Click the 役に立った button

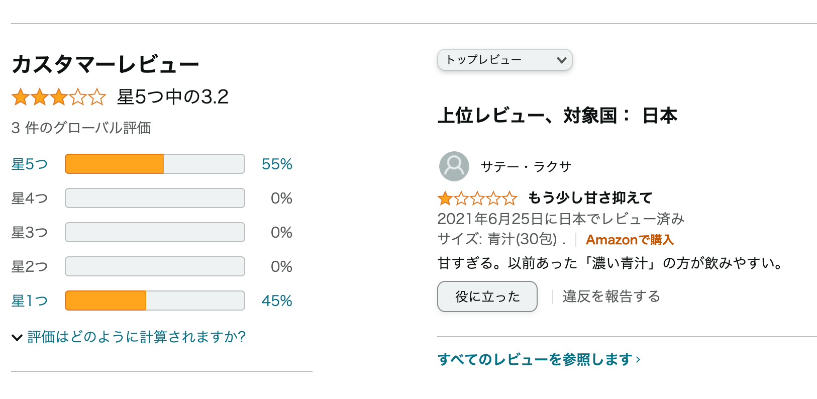point(487,296)
